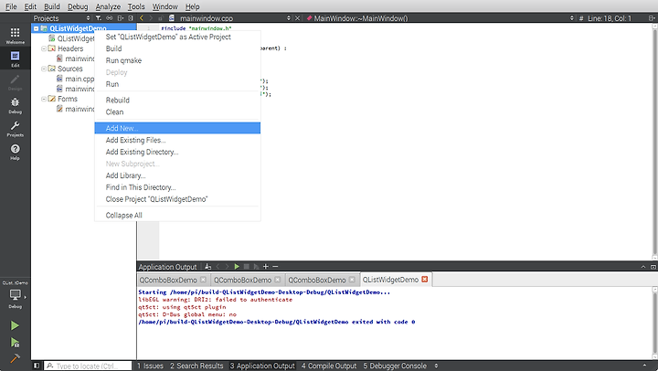The width and height of the screenshot is (658, 371).
Task: Open the Analyze menu
Action: tap(108, 6)
